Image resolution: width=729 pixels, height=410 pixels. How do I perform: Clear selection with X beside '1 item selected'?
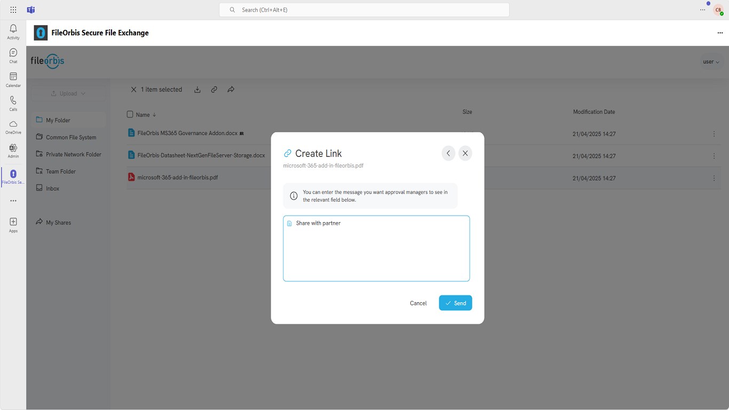coord(133,90)
